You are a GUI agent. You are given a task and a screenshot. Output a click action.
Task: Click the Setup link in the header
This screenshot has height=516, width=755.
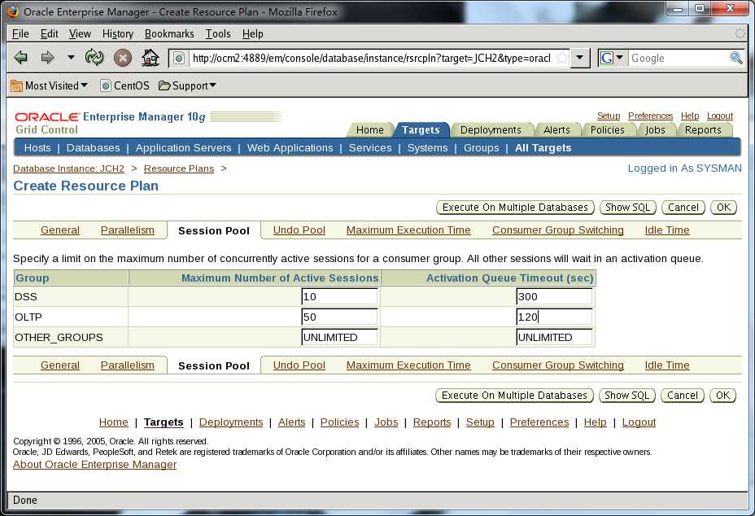(609, 116)
